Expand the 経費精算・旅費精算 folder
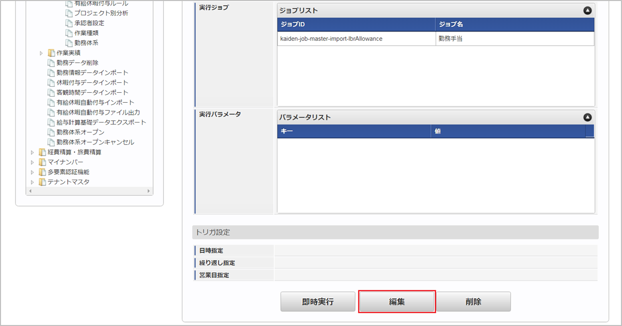This screenshot has width=622, height=326. (x=32, y=152)
